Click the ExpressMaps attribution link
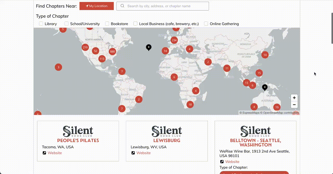The image size is (333, 174). click(x=251, y=113)
